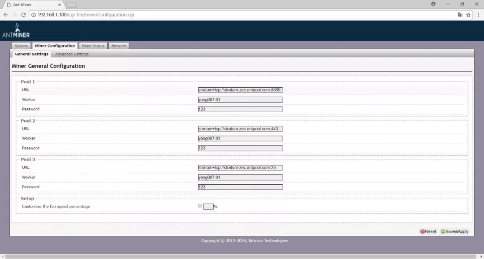Click the 'Pool 3' section label

(28, 160)
